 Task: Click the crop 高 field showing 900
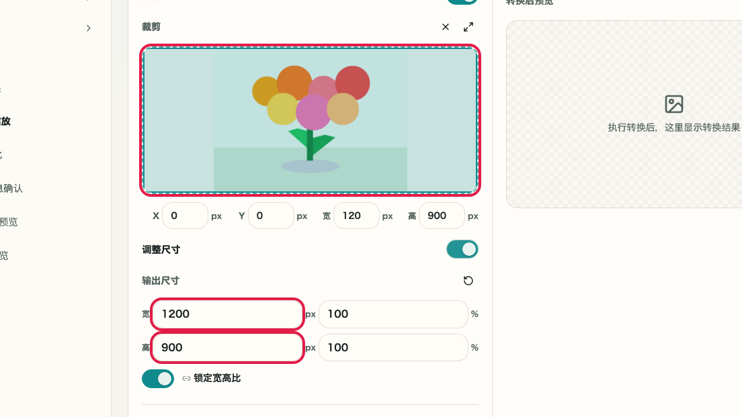[x=442, y=216]
